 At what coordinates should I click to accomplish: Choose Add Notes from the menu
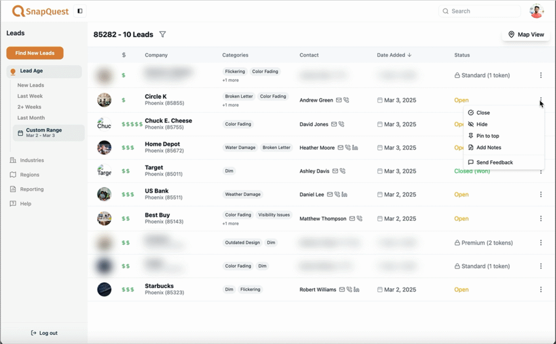click(503, 148)
